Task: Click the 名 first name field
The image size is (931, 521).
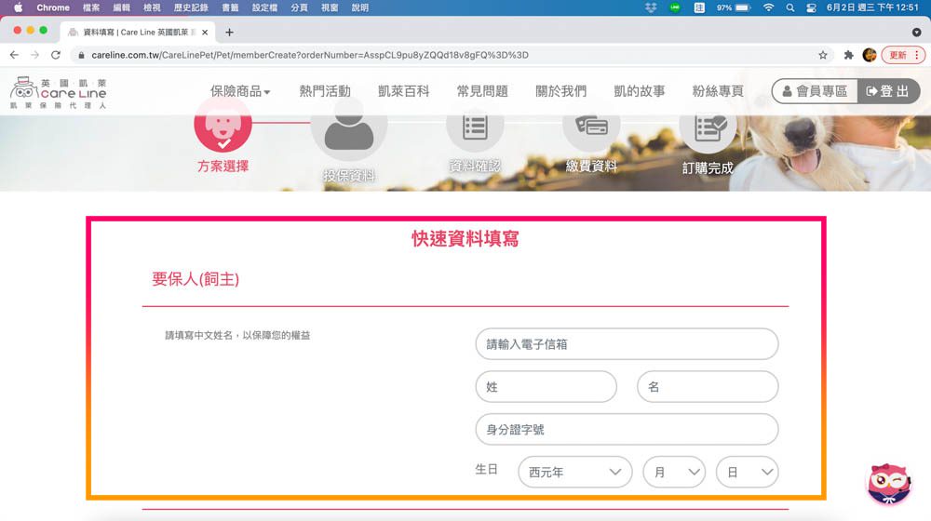Action: 708,386
